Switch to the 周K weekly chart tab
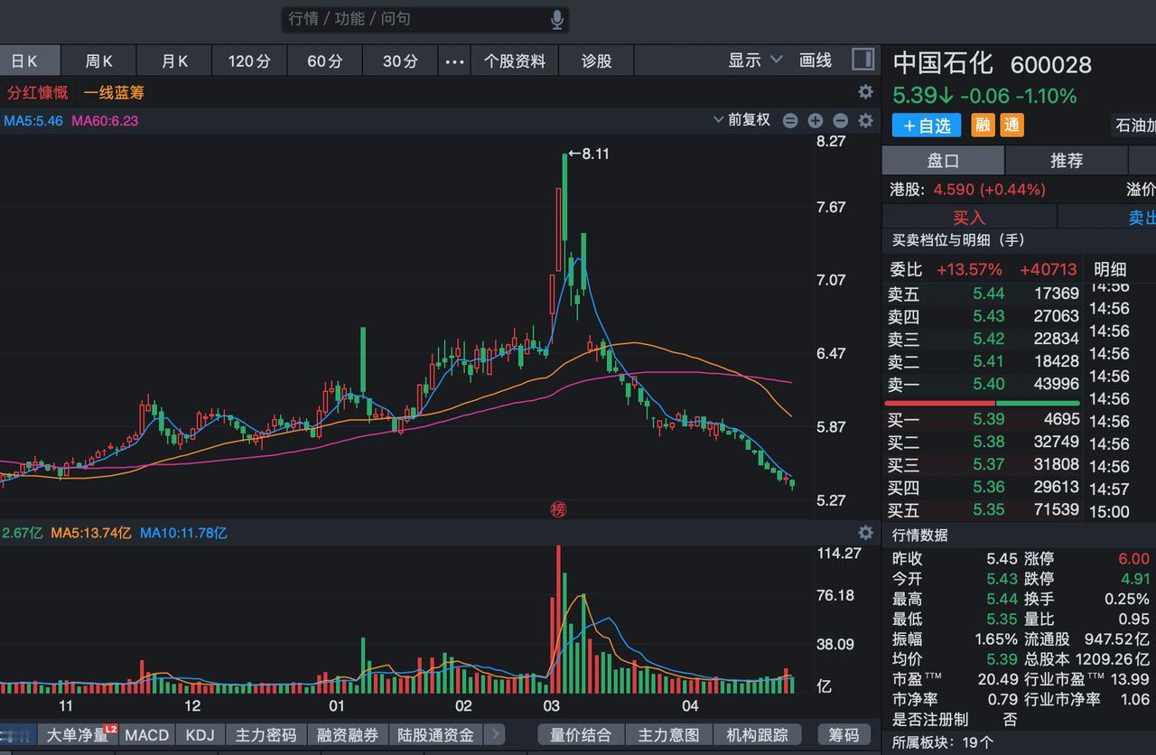This screenshot has height=755, width=1156. tap(98, 60)
